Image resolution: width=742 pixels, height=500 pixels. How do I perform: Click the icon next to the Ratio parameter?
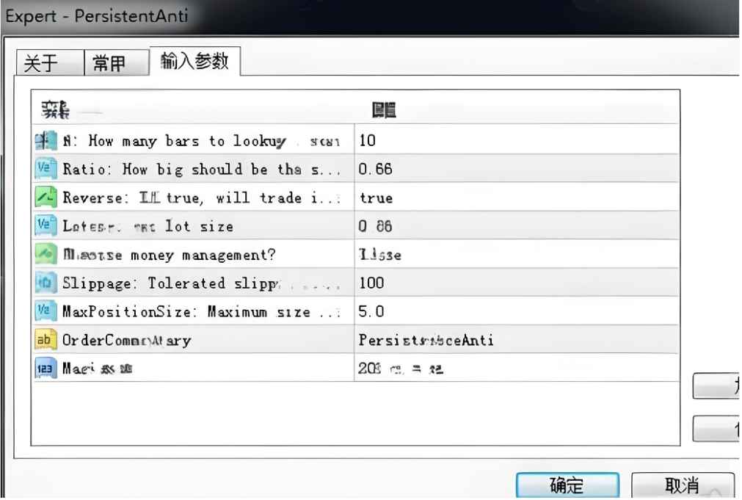pos(43,169)
